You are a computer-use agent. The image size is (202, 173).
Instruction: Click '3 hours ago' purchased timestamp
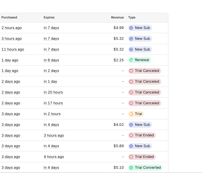click(x=12, y=39)
